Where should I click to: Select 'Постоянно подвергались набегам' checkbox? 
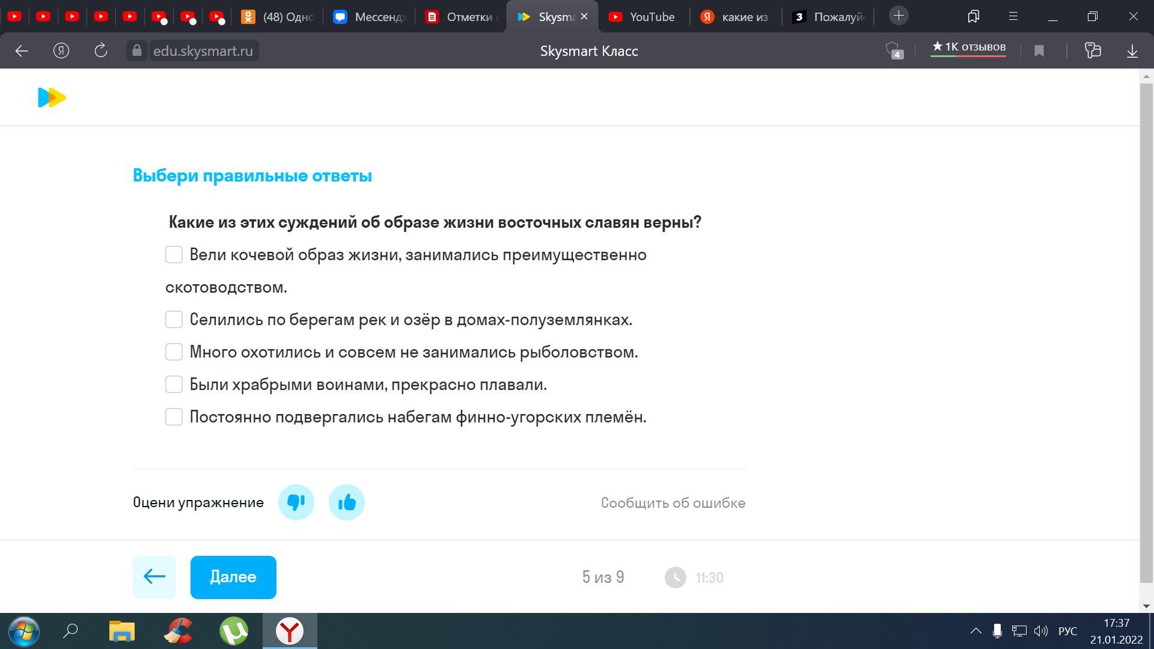click(174, 417)
